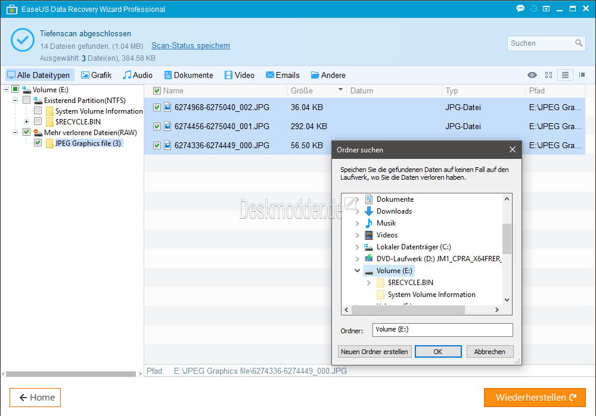Uncheck Mehr verlorene Dateien(RAW) checkbox
Screen dimensions: 596x416
pyautogui.click(x=26, y=132)
